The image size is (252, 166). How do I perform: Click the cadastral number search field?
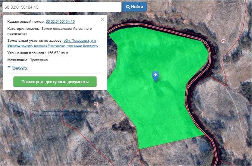[x=62, y=7]
